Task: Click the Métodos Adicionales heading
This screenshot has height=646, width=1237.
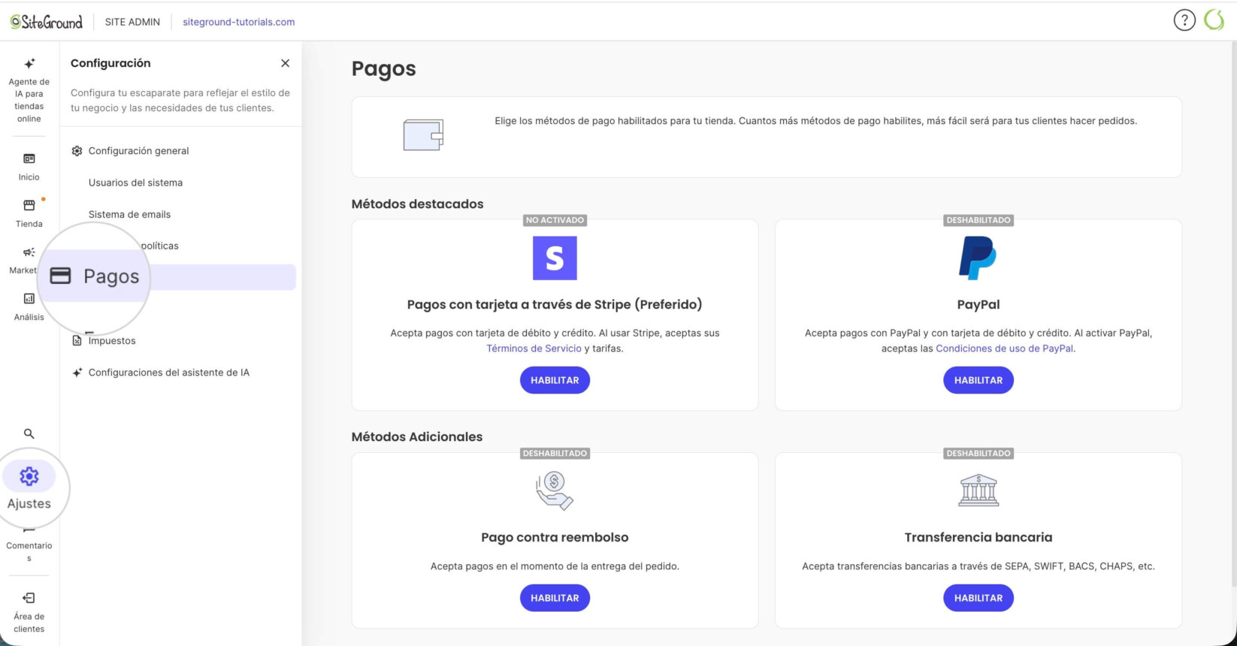Action: 417,436
